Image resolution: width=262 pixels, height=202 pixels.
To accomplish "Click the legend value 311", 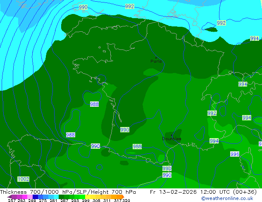I will pyautogui.click(x=107, y=200).
